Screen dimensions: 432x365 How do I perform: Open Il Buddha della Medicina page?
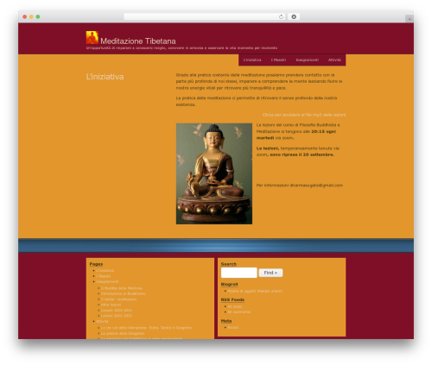click(121, 288)
